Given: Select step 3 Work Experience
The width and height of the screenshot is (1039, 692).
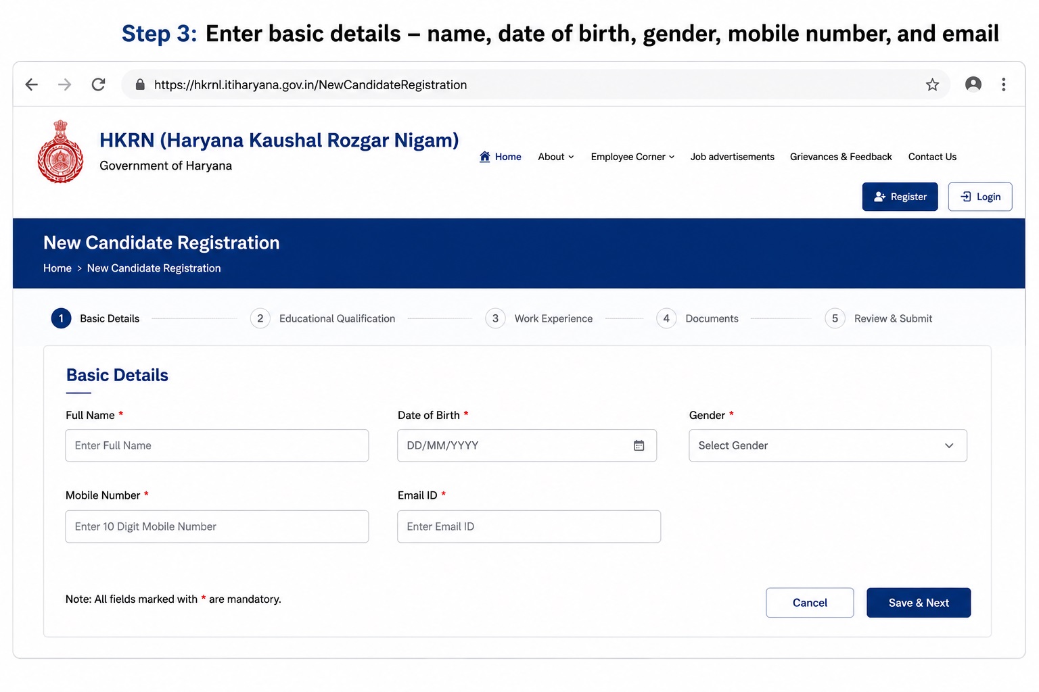Looking at the screenshot, I should click(539, 318).
